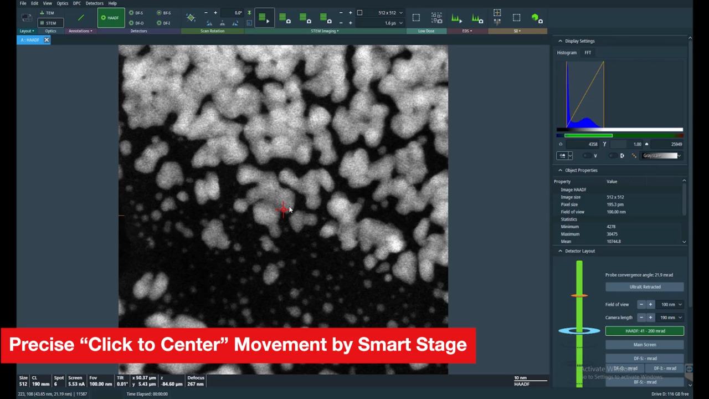Close the A: HAADF image tab

coord(47,40)
